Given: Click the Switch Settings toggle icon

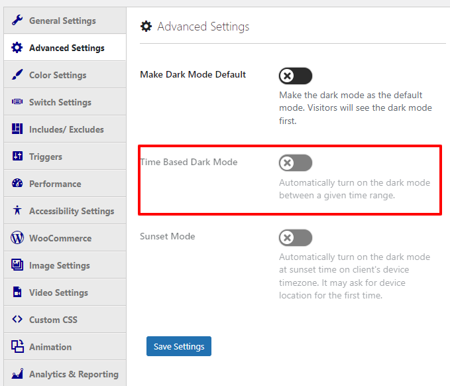Looking at the screenshot, I should tap(17, 101).
